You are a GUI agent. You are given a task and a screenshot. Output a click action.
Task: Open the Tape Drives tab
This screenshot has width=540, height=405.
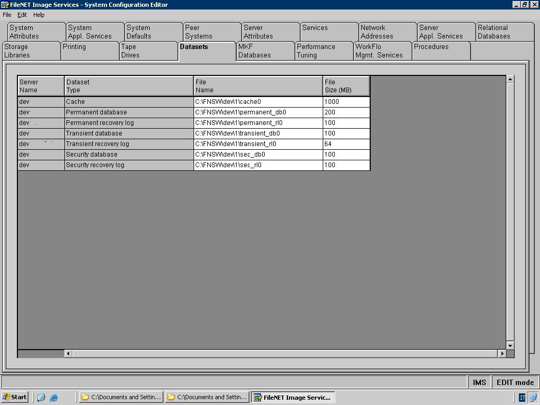(x=148, y=51)
